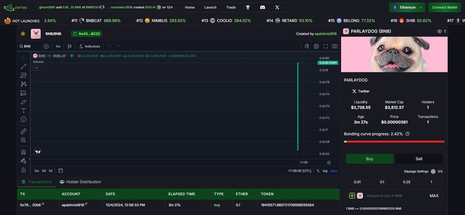465x215 pixels.
Task: Click the Connect Wallet button
Action: point(444,7)
